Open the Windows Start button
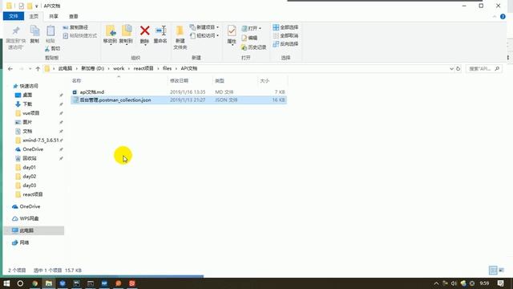513x289 pixels. click(x=6, y=283)
